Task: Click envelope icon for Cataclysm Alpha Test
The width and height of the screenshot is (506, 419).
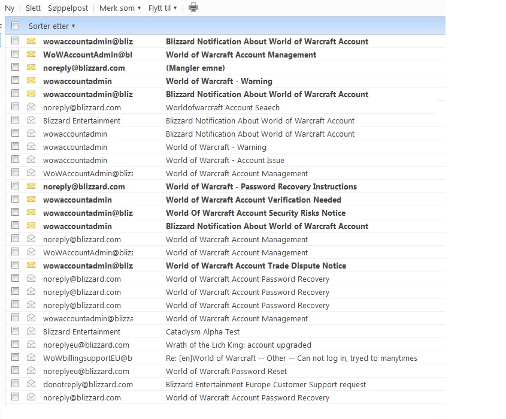Action: pyautogui.click(x=31, y=331)
